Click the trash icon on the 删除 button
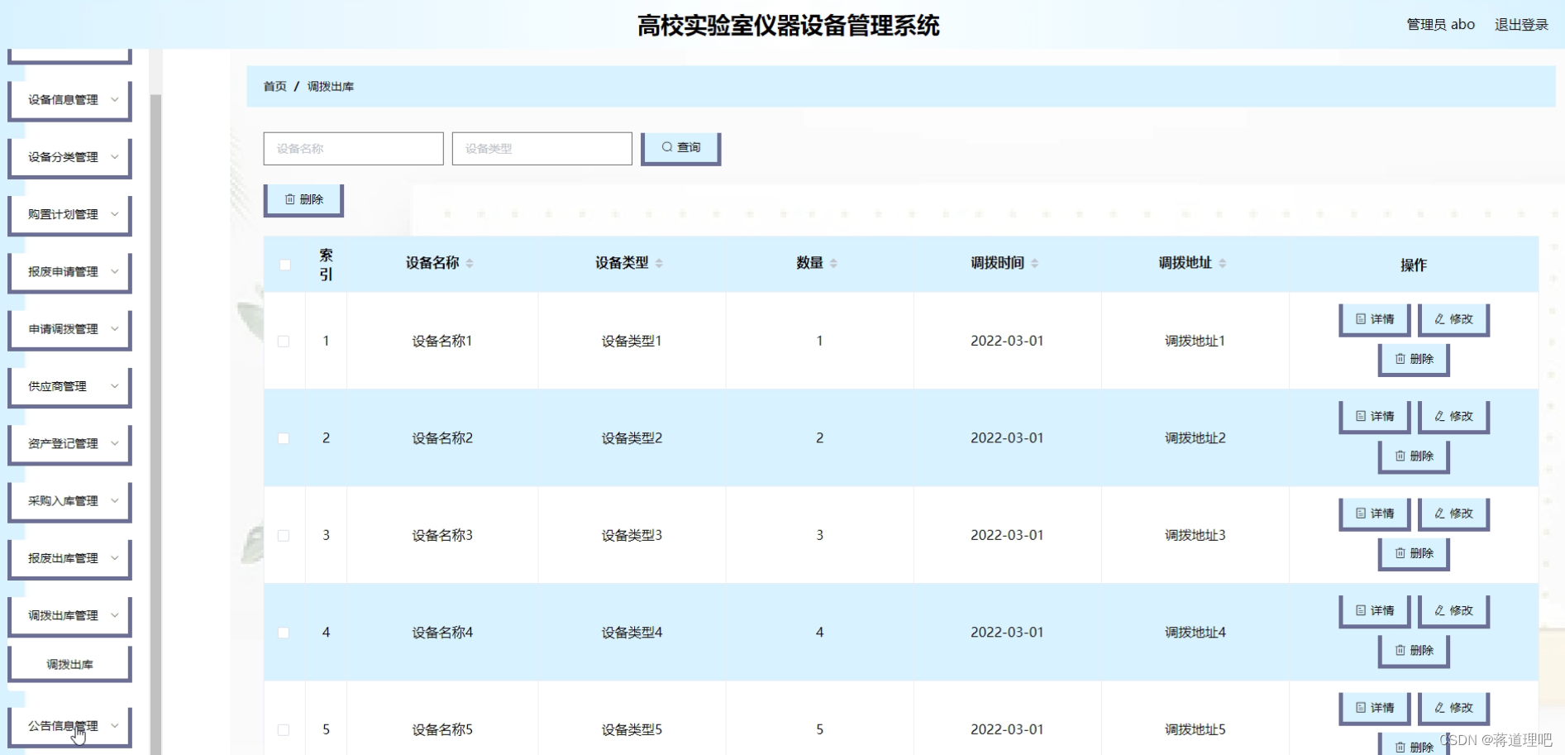Viewport: 1565px width, 755px height. tap(290, 198)
